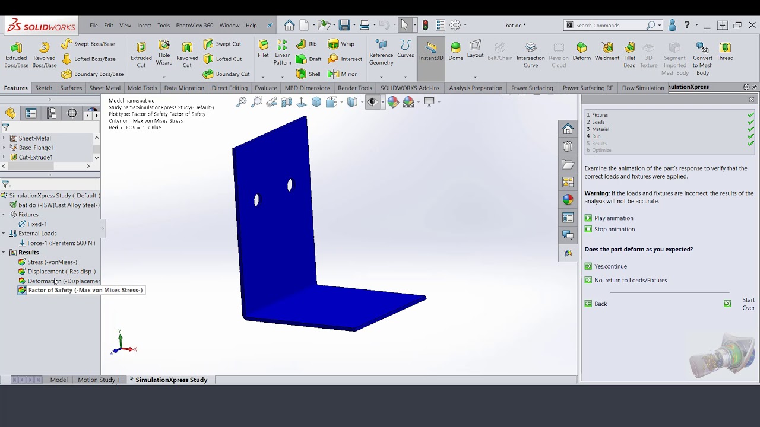Screen dimensions: 760x427
Task: Select the Deform tool
Action: pos(582,51)
